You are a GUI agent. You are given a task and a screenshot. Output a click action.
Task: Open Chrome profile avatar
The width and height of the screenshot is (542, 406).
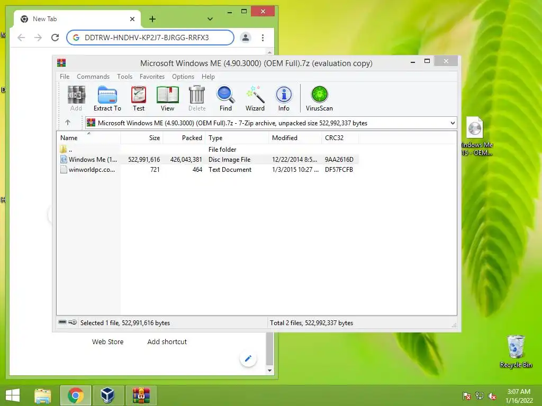click(x=246, y=38)
